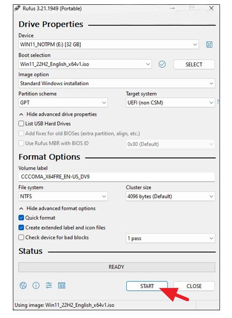Open the Partition scheme GPT dropdown
Screen dimensions: 232x318
[x=63, y=102]
